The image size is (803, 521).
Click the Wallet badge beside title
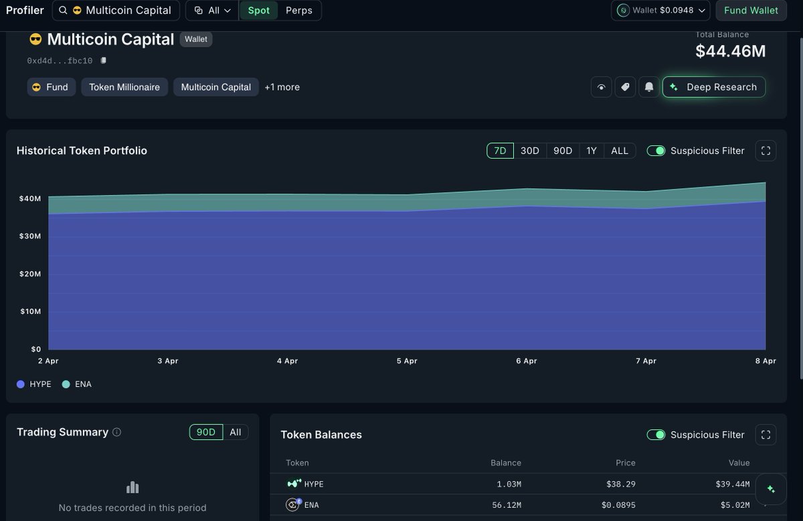pos(196,40)
